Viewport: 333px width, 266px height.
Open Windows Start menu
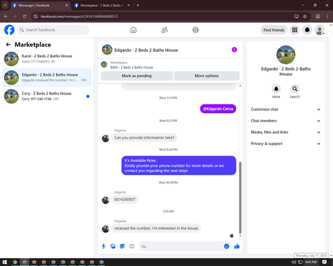click(5, 262)
